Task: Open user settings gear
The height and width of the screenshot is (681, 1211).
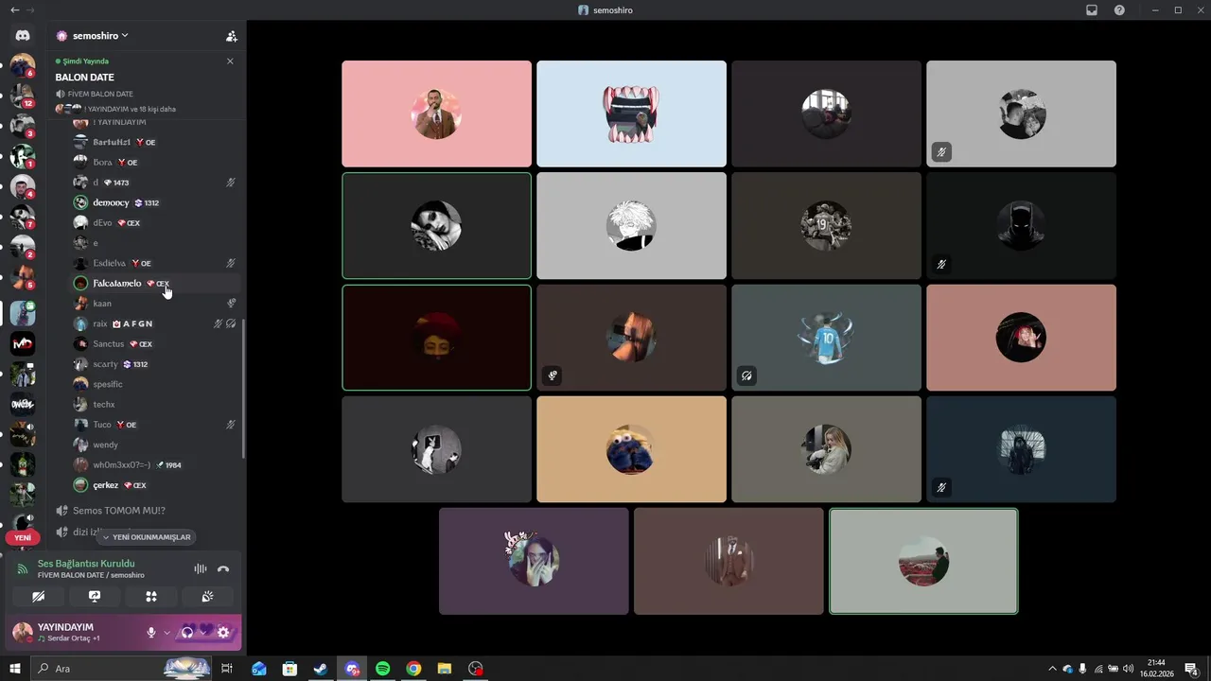Action: click(223, 632)
